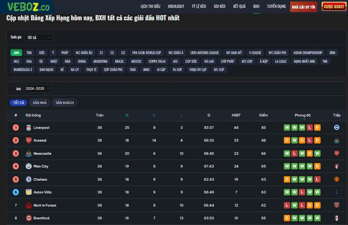The height and width of the screenshot is (225, 348).
Task: Select the ANH league chip
Action: coord(17,53)
